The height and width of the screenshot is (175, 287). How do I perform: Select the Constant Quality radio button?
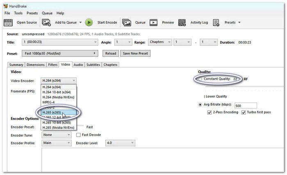tap(200, 79)
